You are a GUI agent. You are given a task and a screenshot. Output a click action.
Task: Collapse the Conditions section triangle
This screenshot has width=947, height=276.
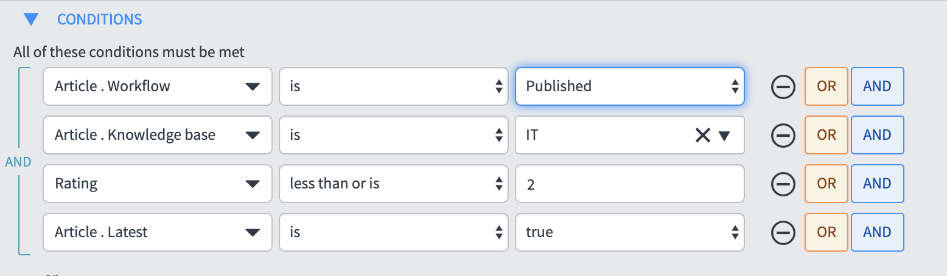click(x=31, y=19)
